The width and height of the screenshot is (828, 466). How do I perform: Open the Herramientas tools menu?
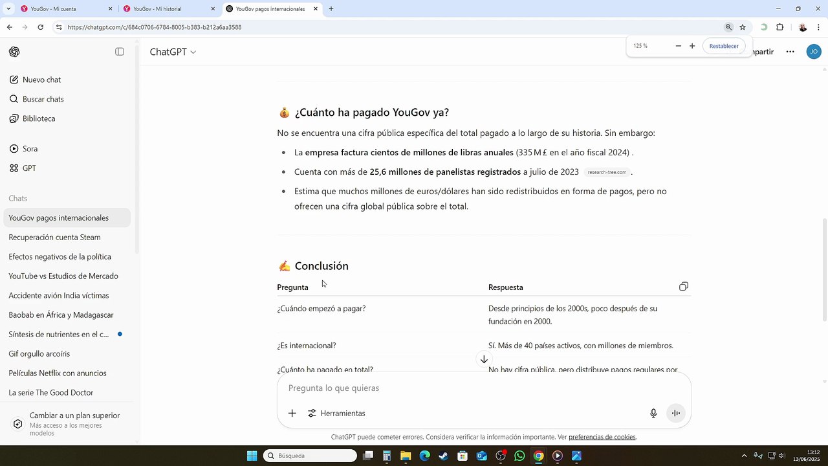336,413
